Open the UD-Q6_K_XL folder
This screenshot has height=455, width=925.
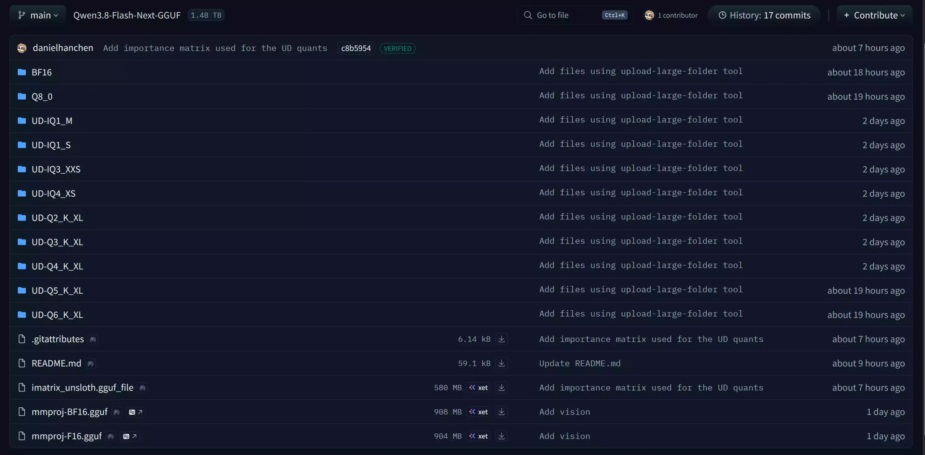pos(57,315)
